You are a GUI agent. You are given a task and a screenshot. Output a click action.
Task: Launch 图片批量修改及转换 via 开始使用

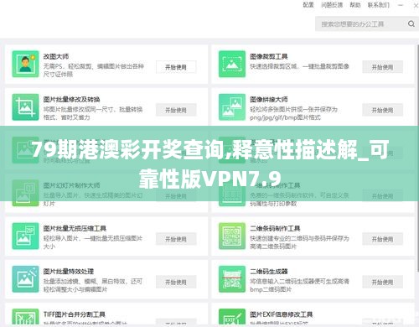pyautogui.click(x=176, y=110)
